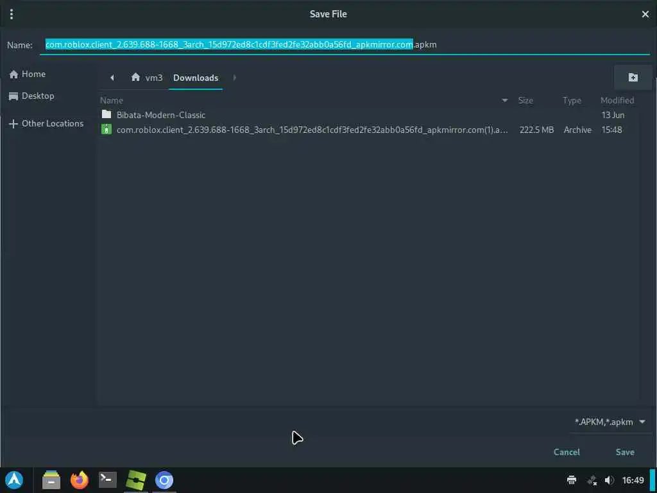Open the network status tray icon
657x493 pixels.
(592, 480)
